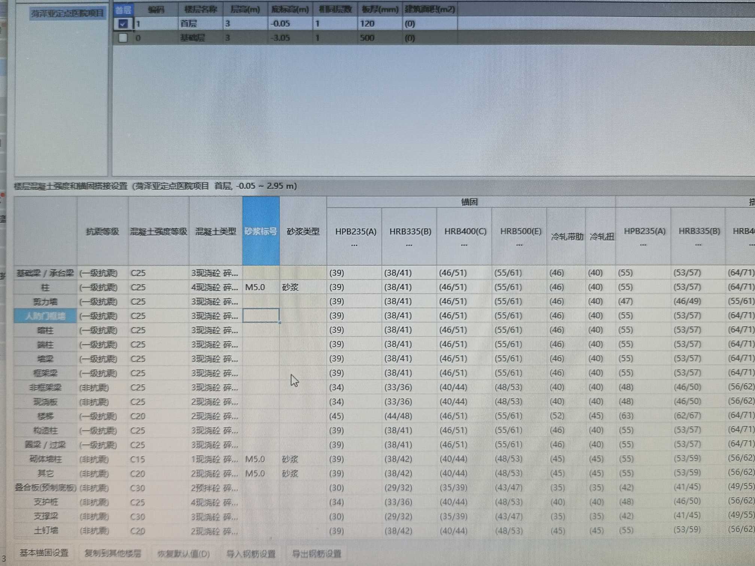This screenshot has width=755, height=566.
Task: Select the 人防门框墙 row header
Action: pos(45,316)
